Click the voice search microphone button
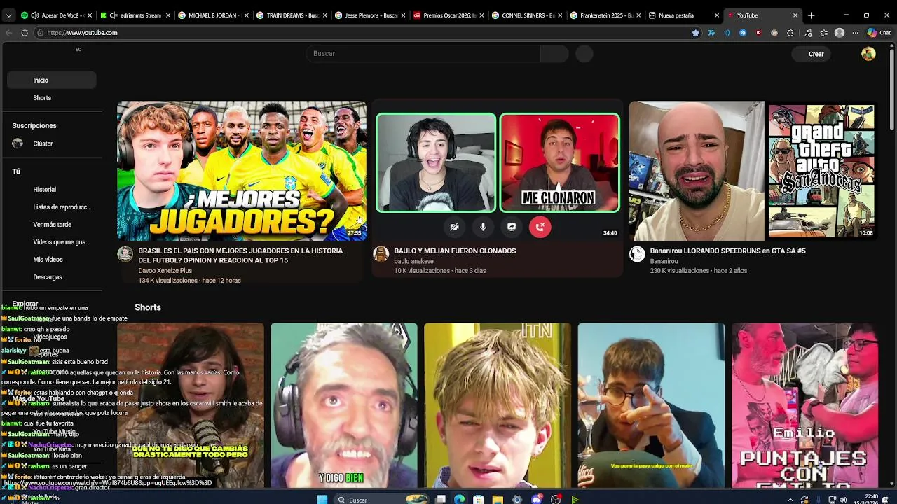897x504 pixels. click(x=584, y=54)
